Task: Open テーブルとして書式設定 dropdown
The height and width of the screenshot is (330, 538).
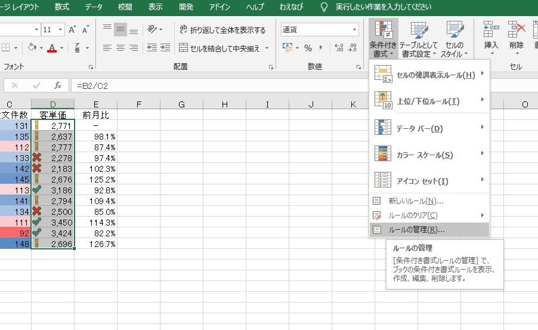Action: click(x=418, y=38)
